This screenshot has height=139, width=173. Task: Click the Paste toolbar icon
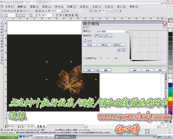pyautogui.click(x=21, y=11)
